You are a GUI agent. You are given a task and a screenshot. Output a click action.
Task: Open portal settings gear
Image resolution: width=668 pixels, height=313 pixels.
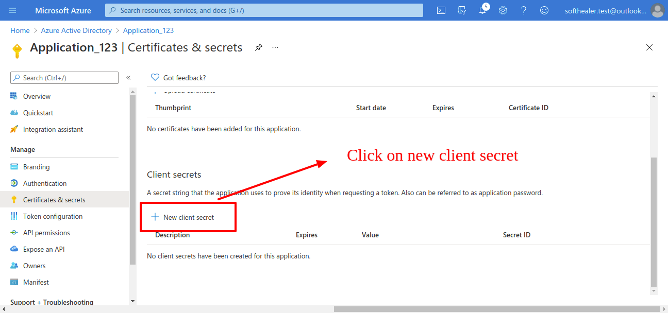click(x=503, y=10)
